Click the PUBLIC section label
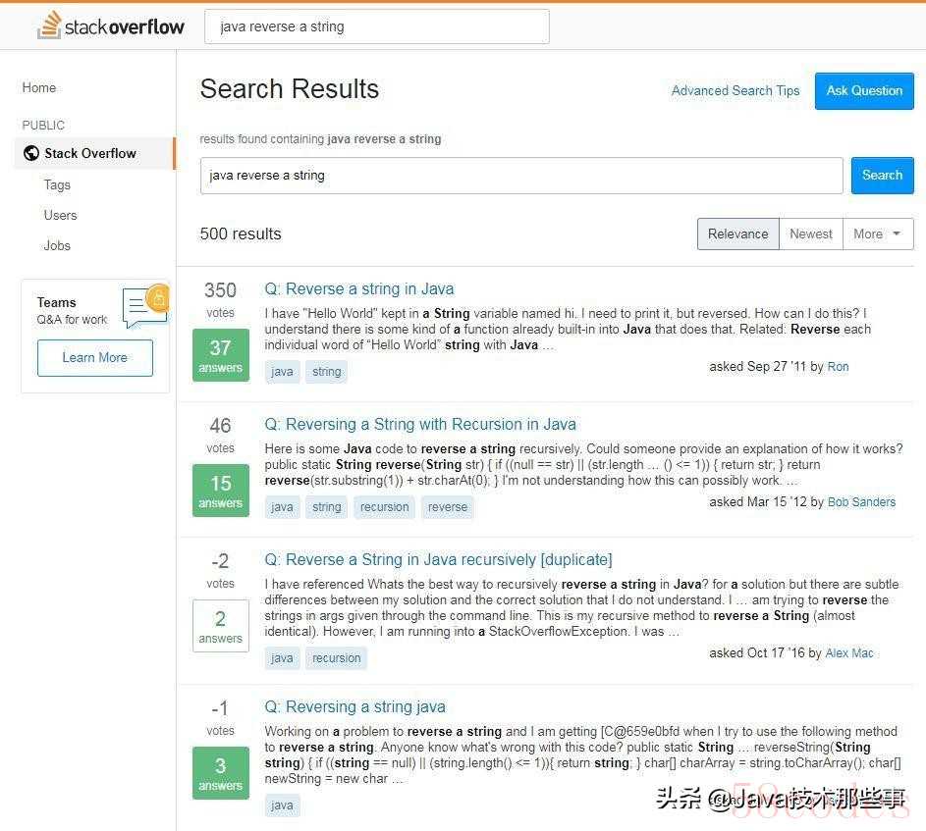Screen dimensions: 926x831 pos(43,126)
